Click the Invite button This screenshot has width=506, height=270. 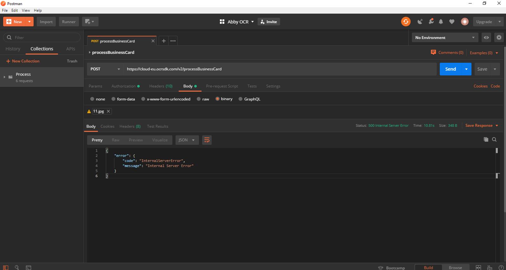tap(269, 22)
